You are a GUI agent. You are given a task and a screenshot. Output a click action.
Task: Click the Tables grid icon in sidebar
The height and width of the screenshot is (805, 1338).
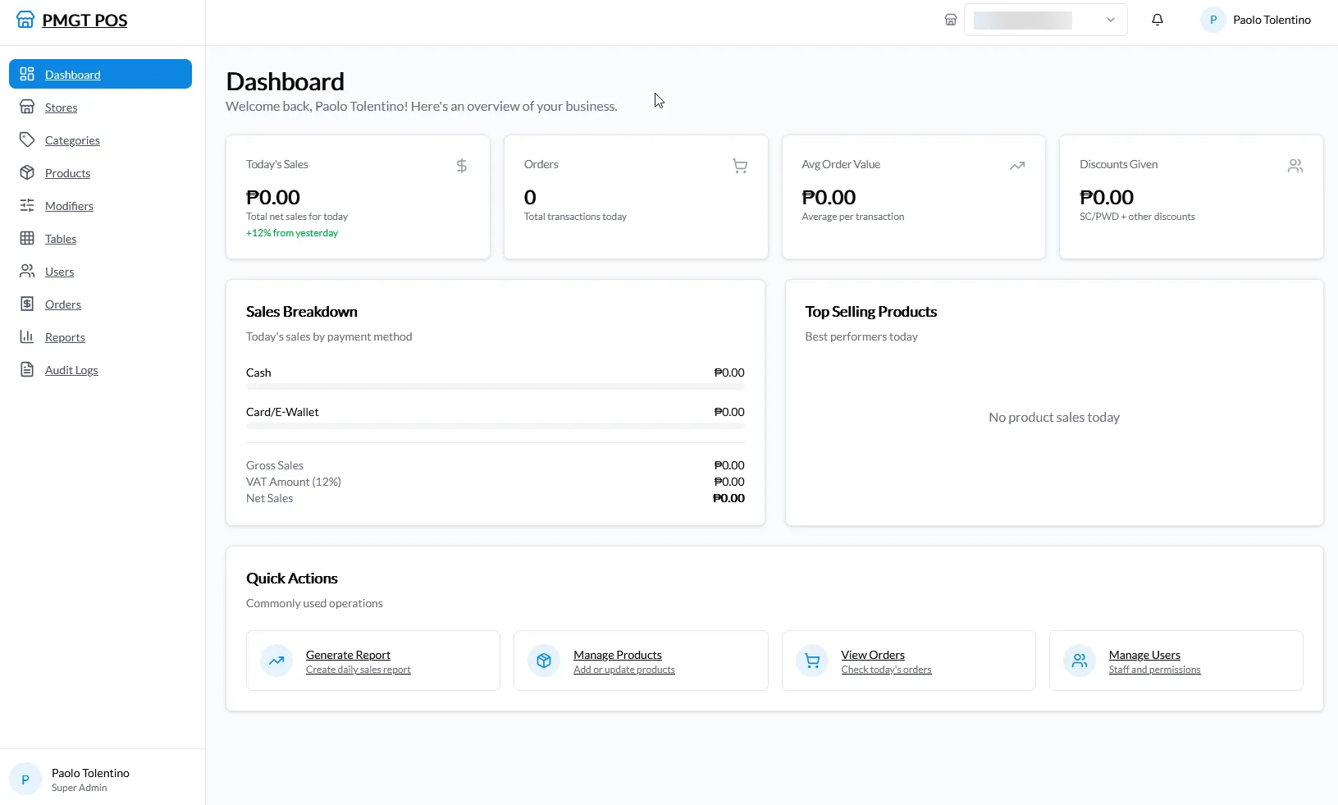pyautogui.click(x=27, y=238)
